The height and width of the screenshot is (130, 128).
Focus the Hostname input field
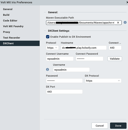coord(84,48)
